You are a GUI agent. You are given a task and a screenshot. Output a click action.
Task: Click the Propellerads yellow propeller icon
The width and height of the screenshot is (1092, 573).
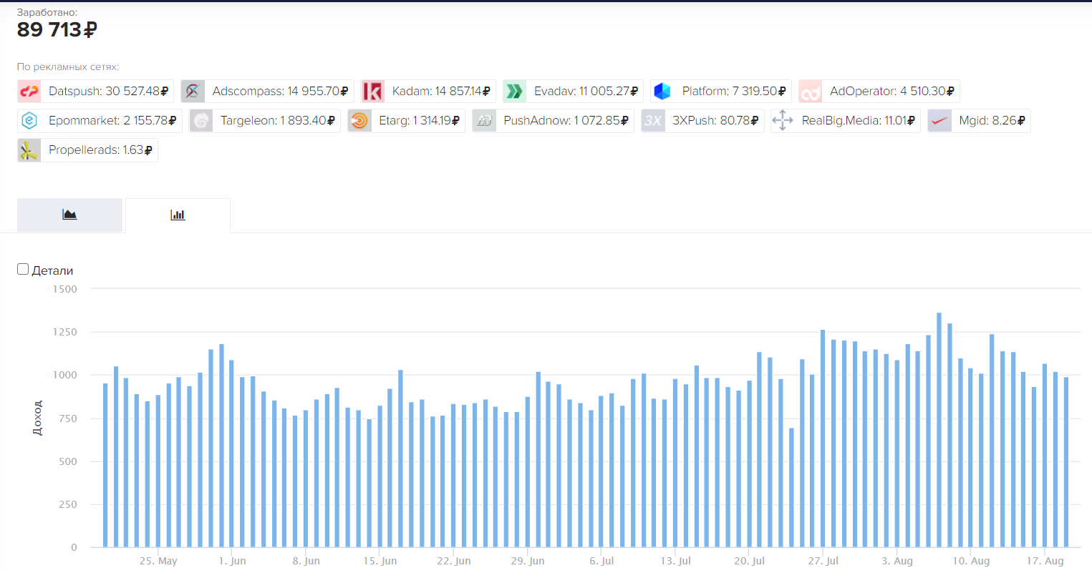(x=29, y=150)
